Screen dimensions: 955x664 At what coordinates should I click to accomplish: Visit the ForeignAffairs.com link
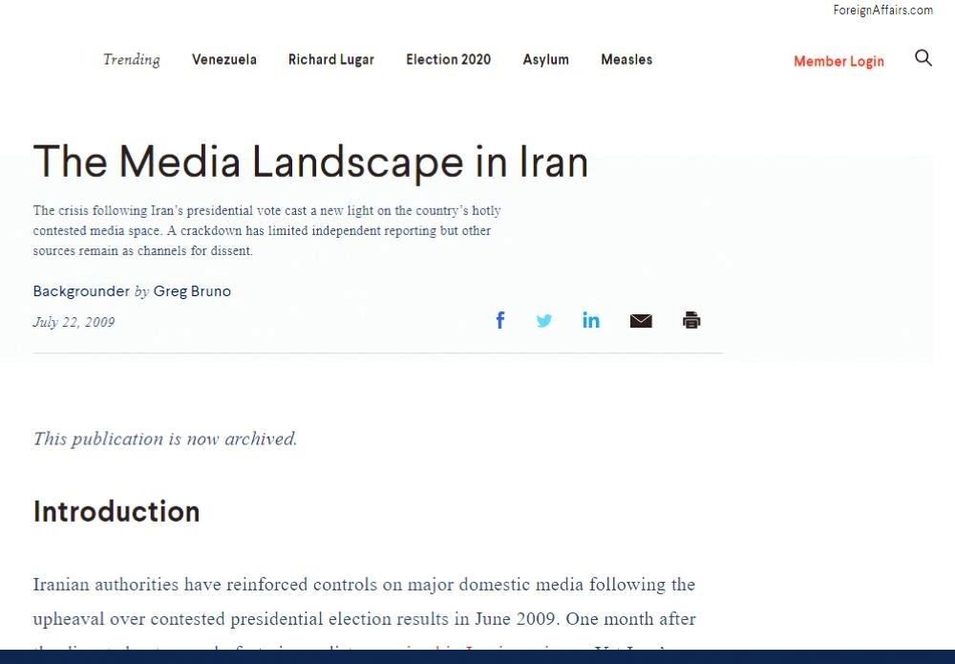[882, 11]
